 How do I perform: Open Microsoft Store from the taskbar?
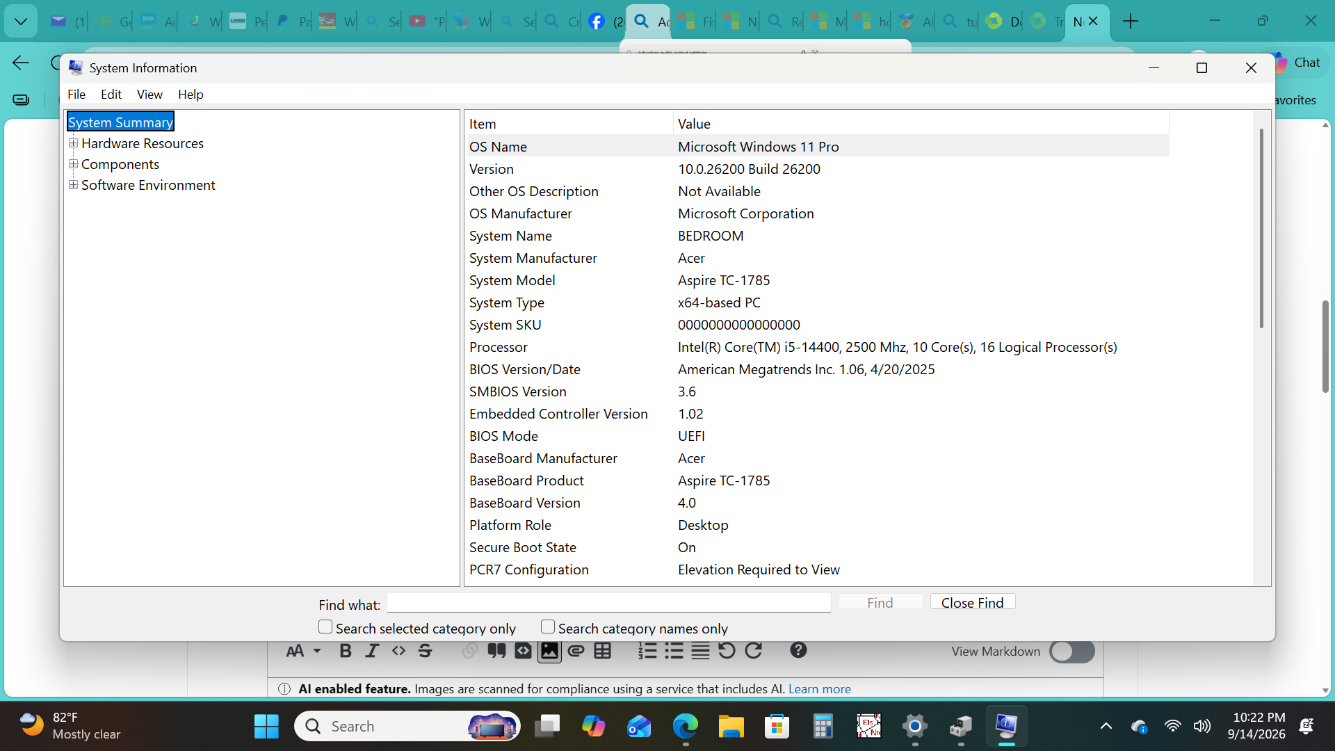click(777, 727)
